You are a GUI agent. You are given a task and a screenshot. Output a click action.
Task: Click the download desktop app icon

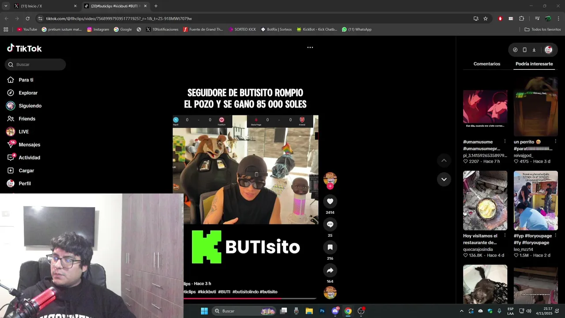(534, 50)
